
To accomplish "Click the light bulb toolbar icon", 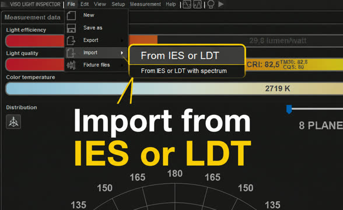I will point(211,4).
